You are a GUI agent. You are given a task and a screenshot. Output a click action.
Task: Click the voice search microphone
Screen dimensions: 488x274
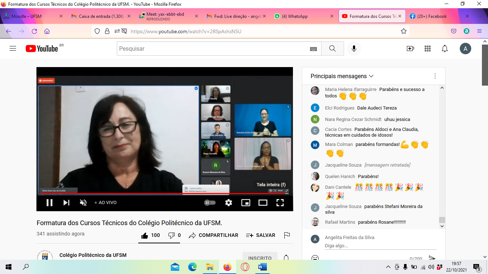(x=354, y=49)
